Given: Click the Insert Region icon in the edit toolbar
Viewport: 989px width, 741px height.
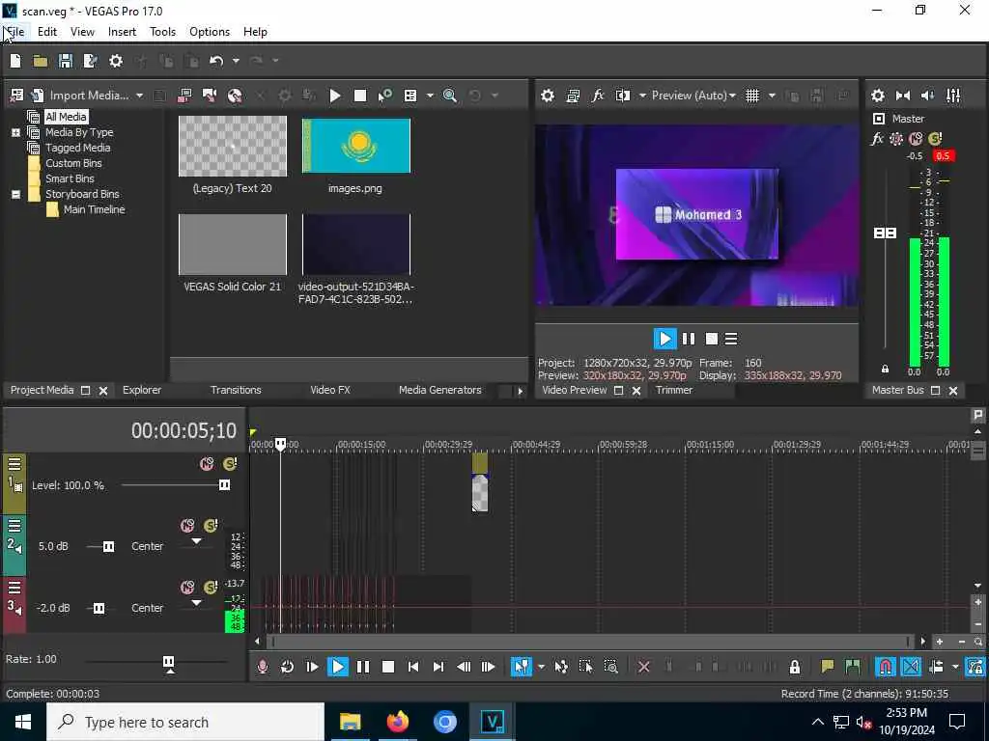Looking at the screenshot, I should (x=852, y=667).
